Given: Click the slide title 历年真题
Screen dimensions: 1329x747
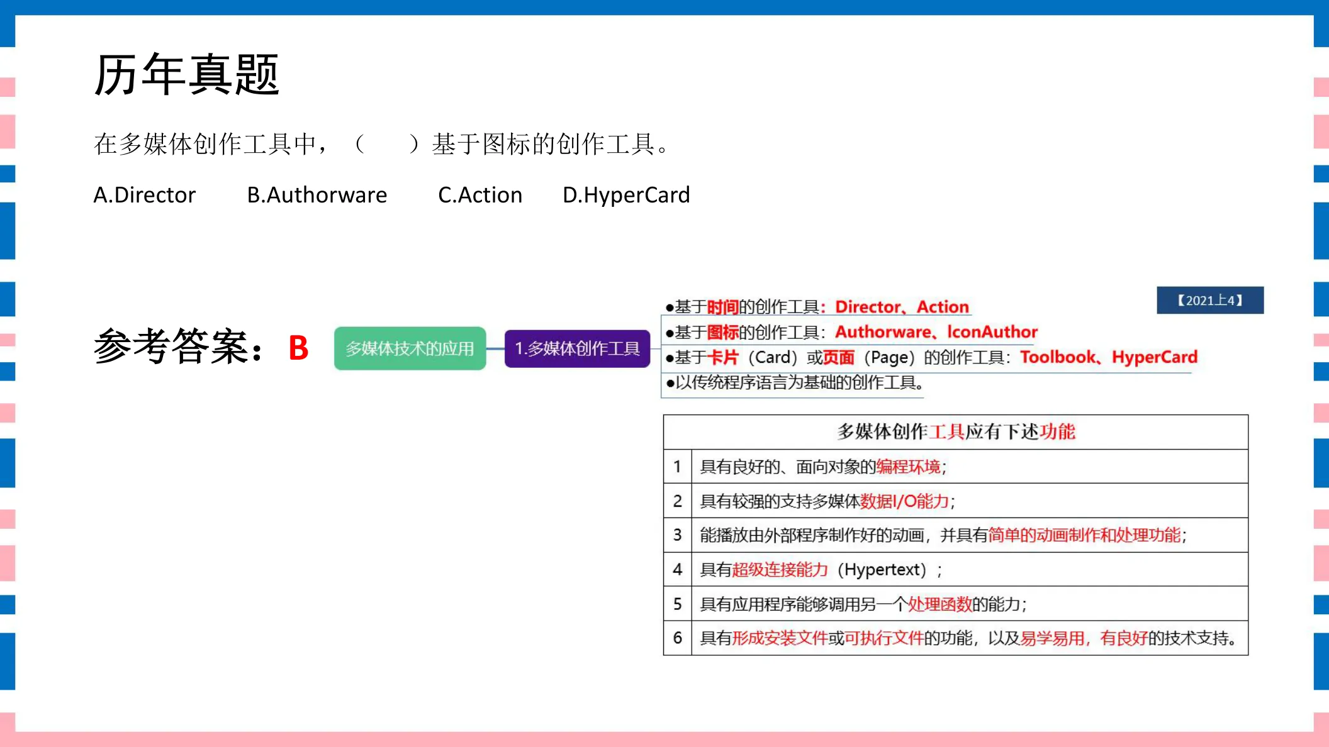Looking at the screenshot, I should 186,74.
